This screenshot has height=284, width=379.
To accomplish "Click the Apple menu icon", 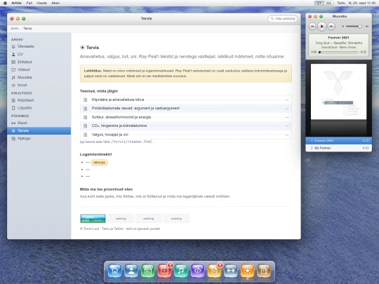I will click(x=5, y=3).
